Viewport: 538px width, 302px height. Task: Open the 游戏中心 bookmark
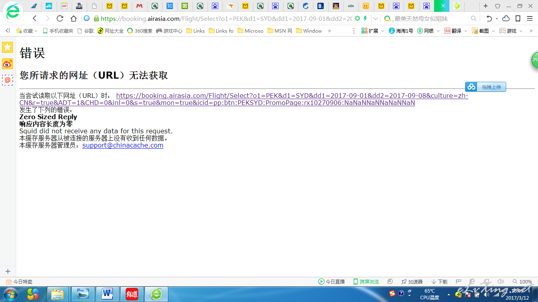(169, 31)
